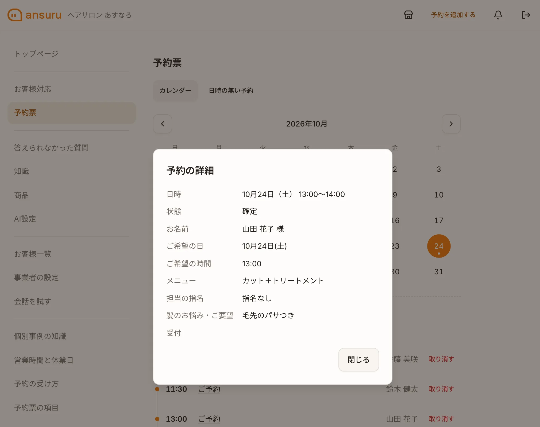Image resolution: width=540 pixels, height=427 pixels.
Task: Click 山田 花子 様 name value
Action: pyautogui.click(x=263, y=229)
